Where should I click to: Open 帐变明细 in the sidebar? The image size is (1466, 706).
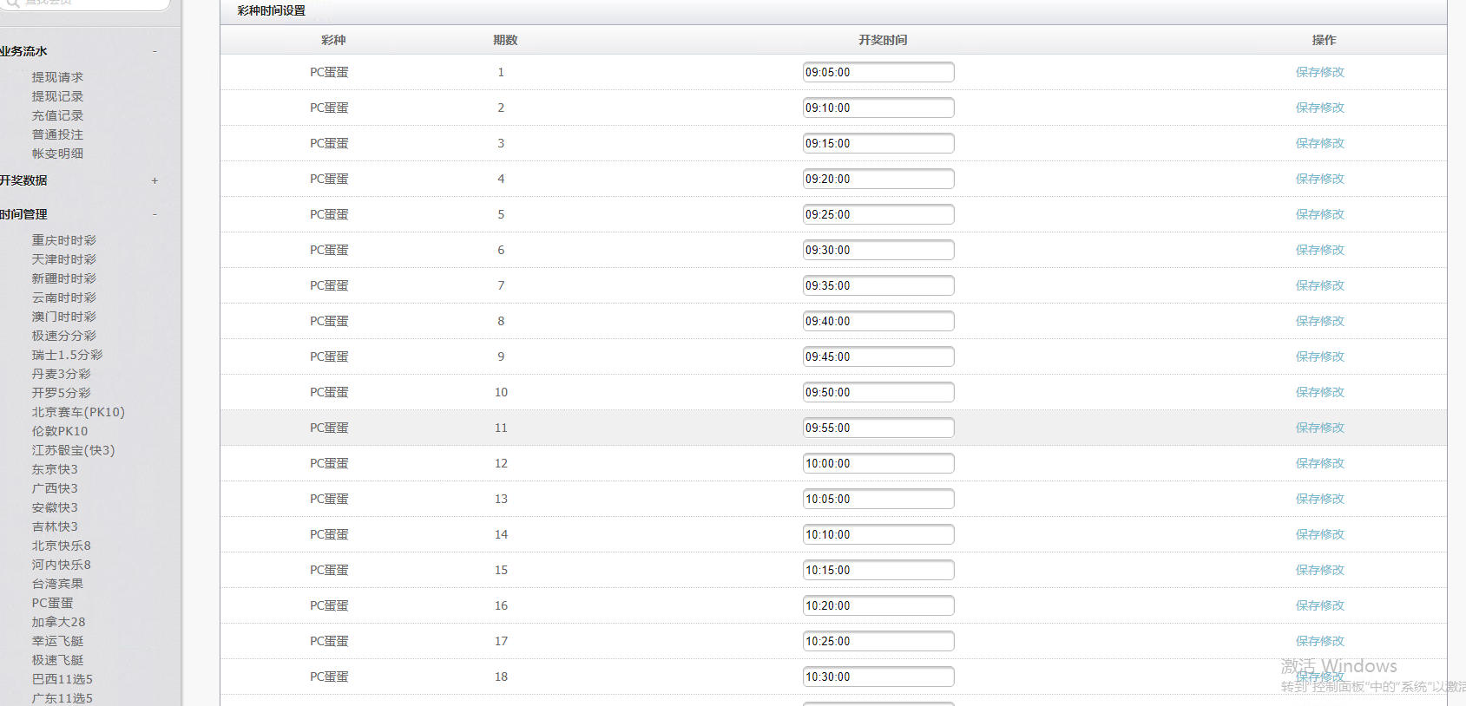[x=57, y=154]
